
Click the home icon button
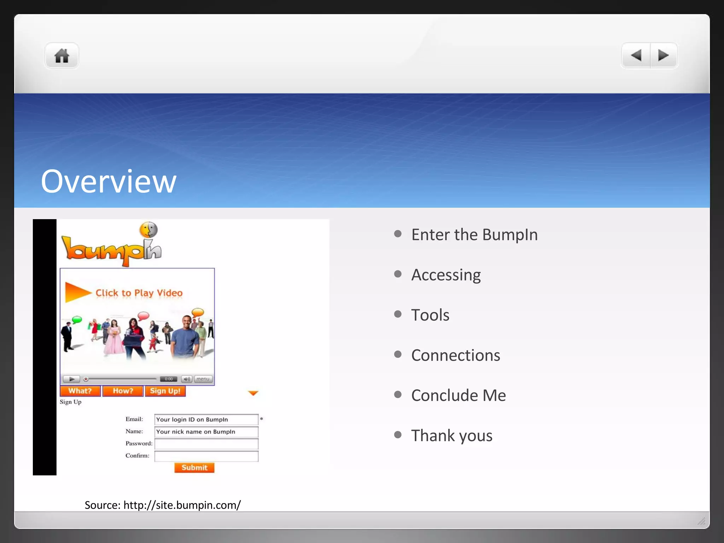(62, 56)
